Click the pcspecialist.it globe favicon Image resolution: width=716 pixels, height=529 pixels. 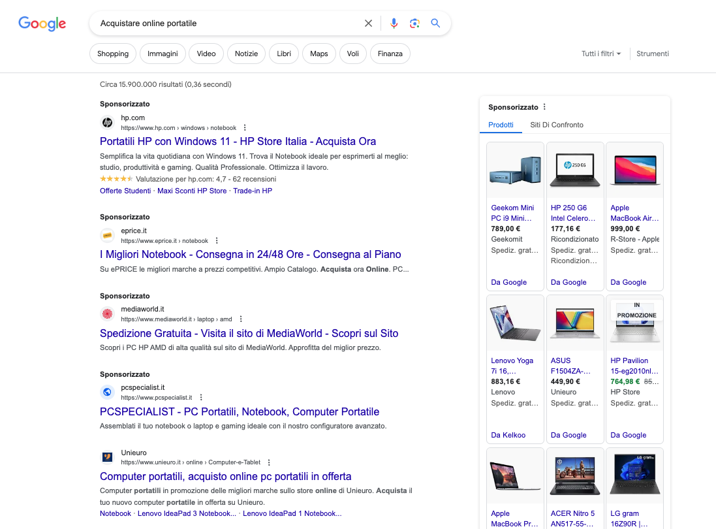[x=107, y=392]
